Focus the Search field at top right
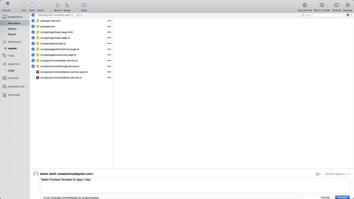 click(x=321, y=15)
